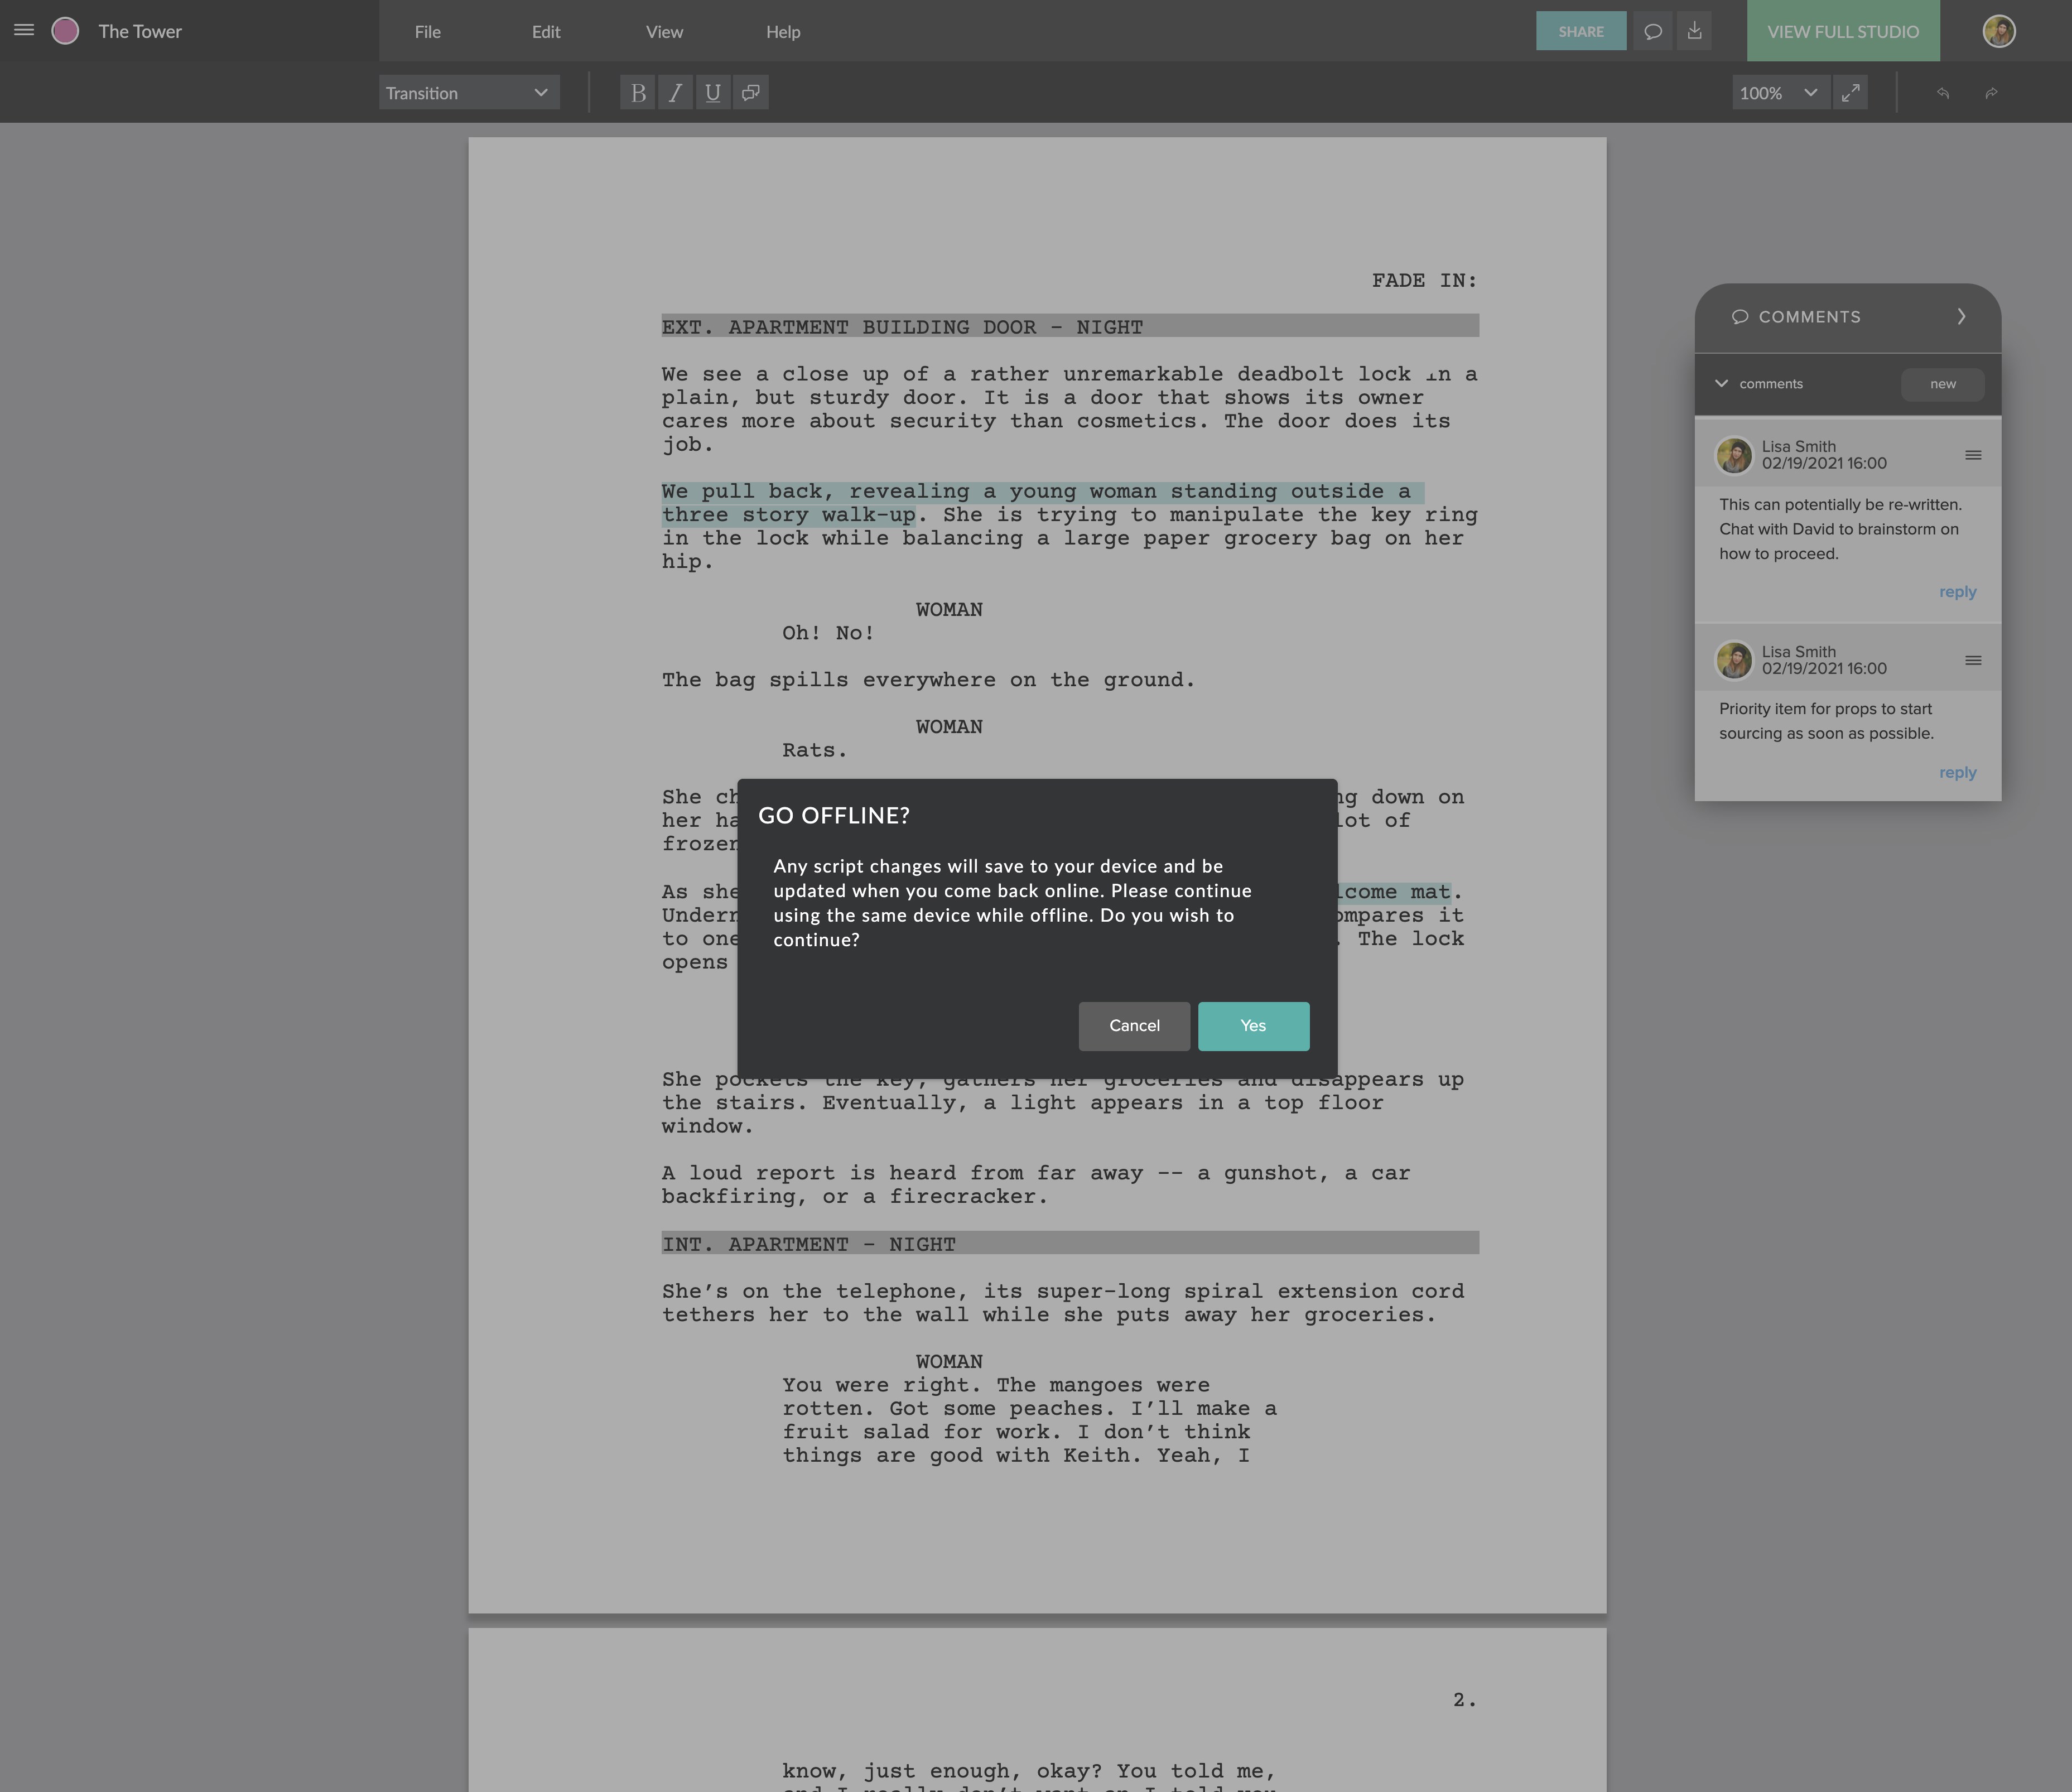Screen dimensions: 2072x1792
Task: Open the Edit menu
Action: pyautogui.click(x=545, y=32)
